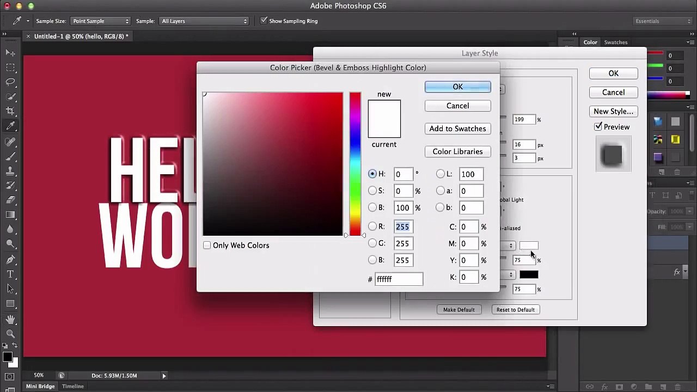Select the Lab a radio button
The image size is (697, 392).
point(441,191)
